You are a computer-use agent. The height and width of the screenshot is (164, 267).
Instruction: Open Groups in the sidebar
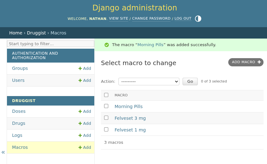tap(20, 68)
